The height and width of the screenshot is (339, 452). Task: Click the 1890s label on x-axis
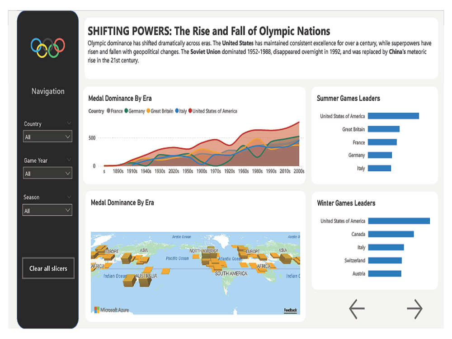[x=118, y=171]
